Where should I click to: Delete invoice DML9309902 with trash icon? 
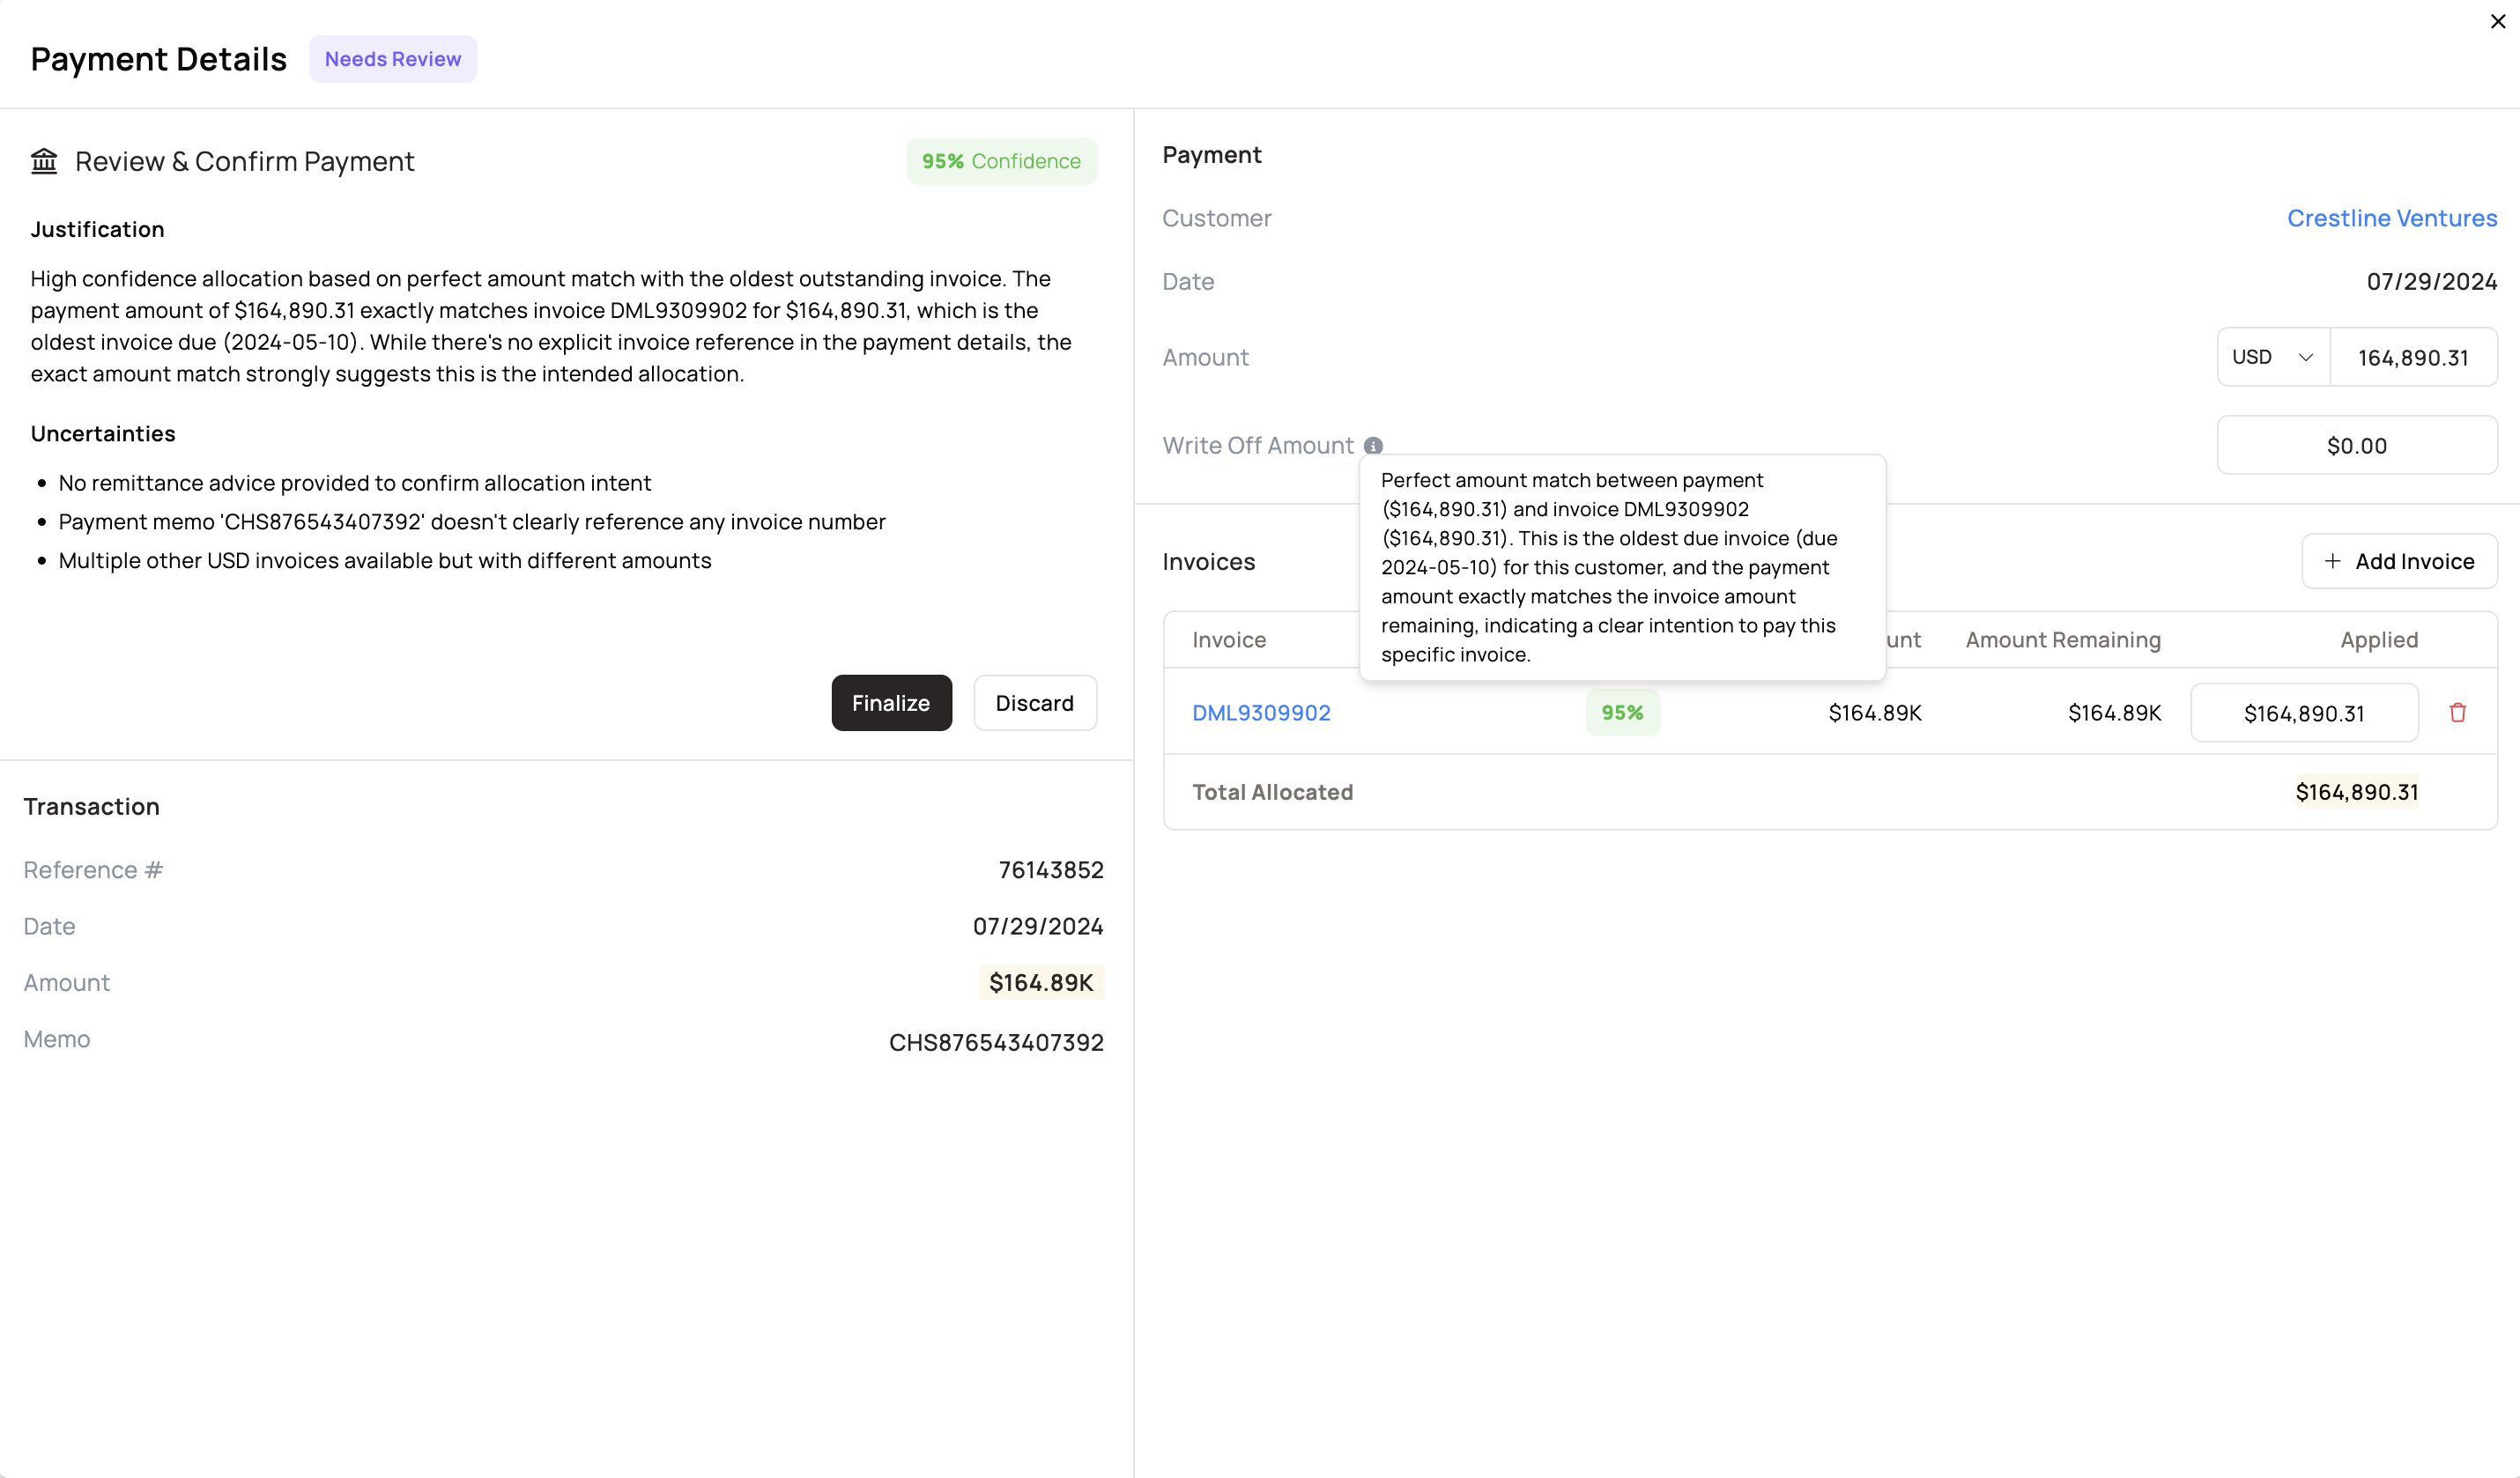click(x=2457, y=713)
